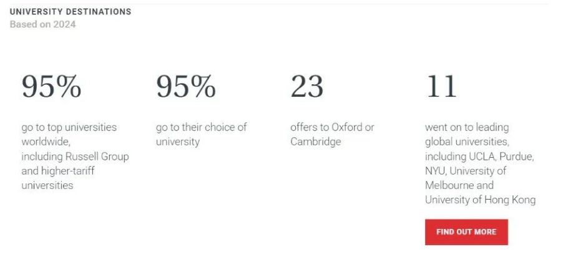Click the word 'university' under second 95%
The width and height of the screenshot is (583, 262).
click(178, 142)
